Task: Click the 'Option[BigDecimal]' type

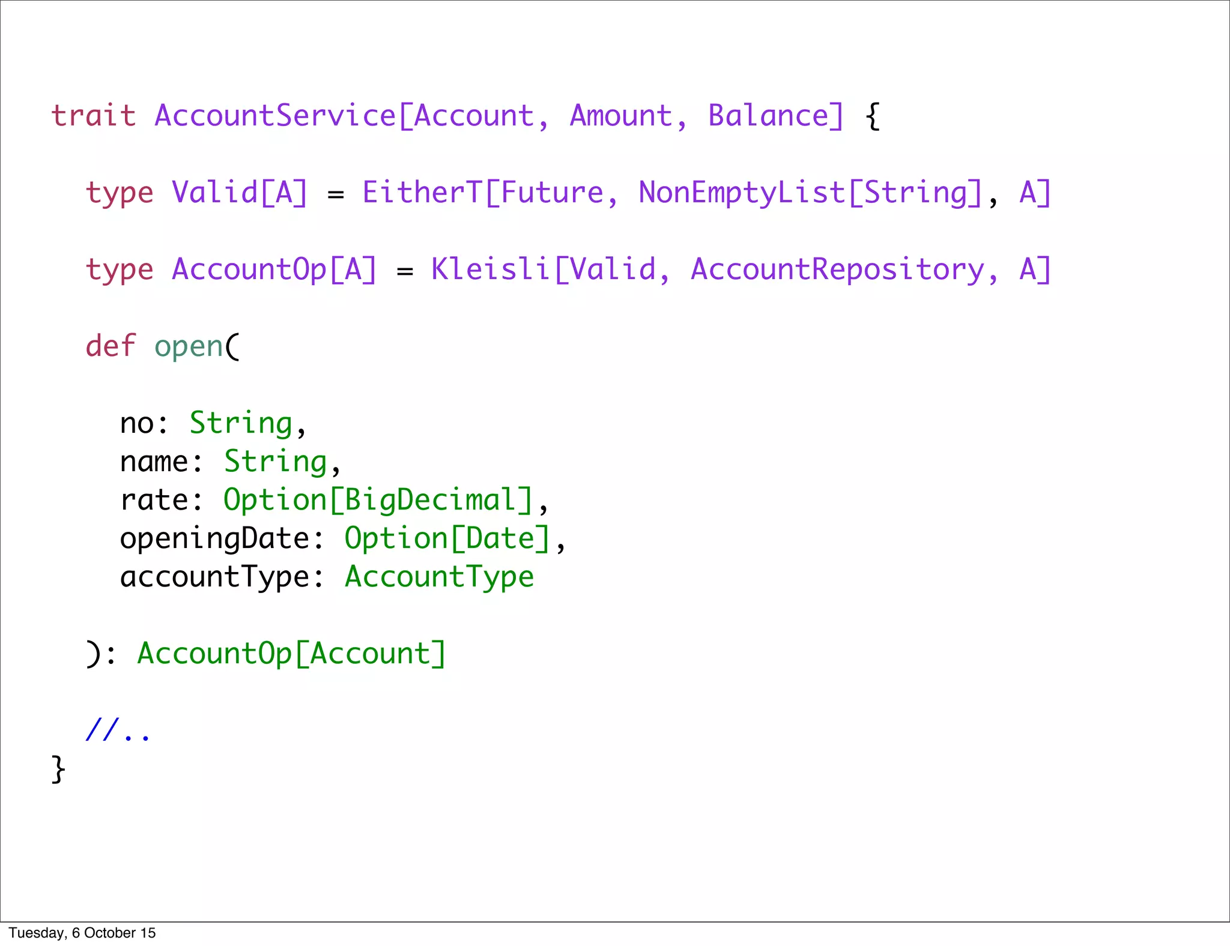Action: [x=378, y=500]
